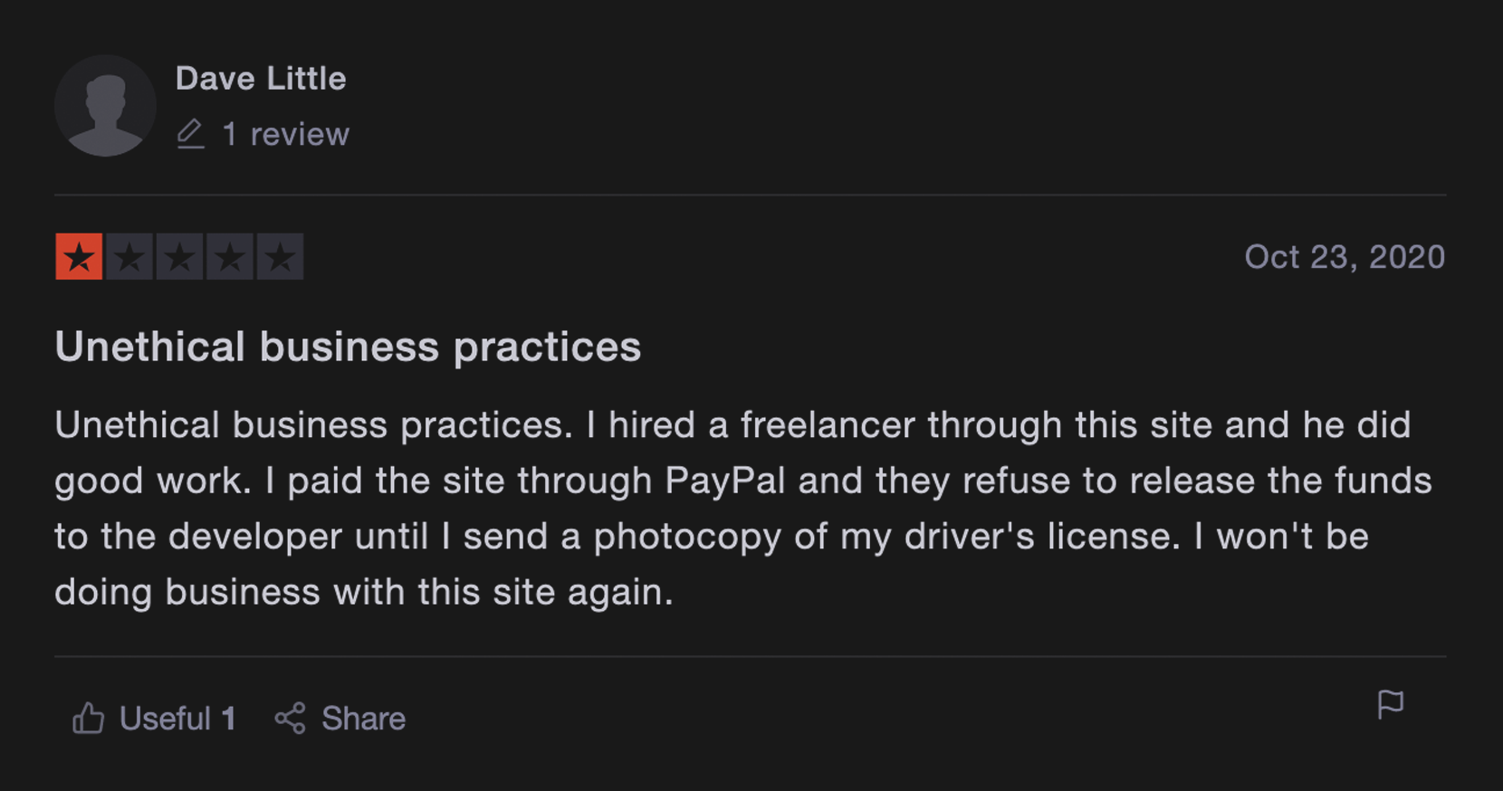Click the Useful count number 1
This screenshot has height=791, width=1503.
[x=229, y=719]
